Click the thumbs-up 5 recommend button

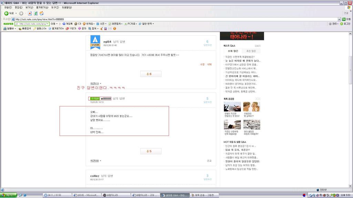point(151,151)
